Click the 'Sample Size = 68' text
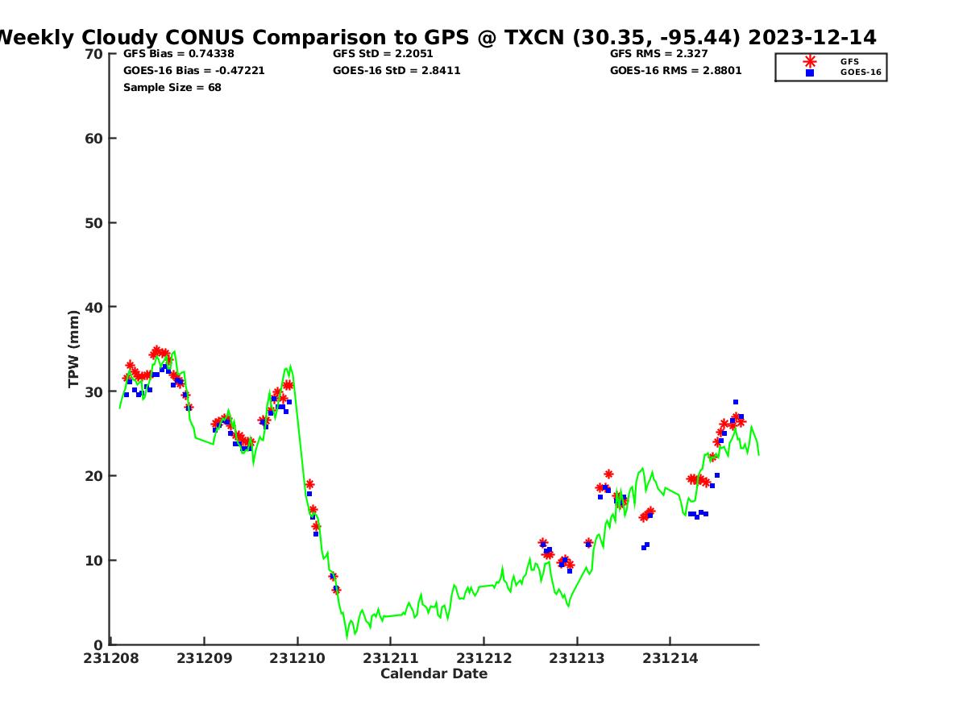Screen dimensions: 967x725 pos(172,88)
